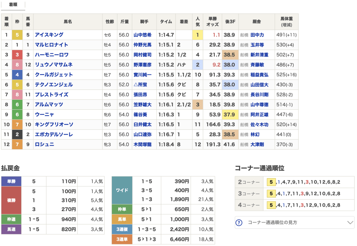Image resolution: width=357 pixels, height=246 pixels.
Task: Click the 3コーナー row label
Action: point(249,194)
